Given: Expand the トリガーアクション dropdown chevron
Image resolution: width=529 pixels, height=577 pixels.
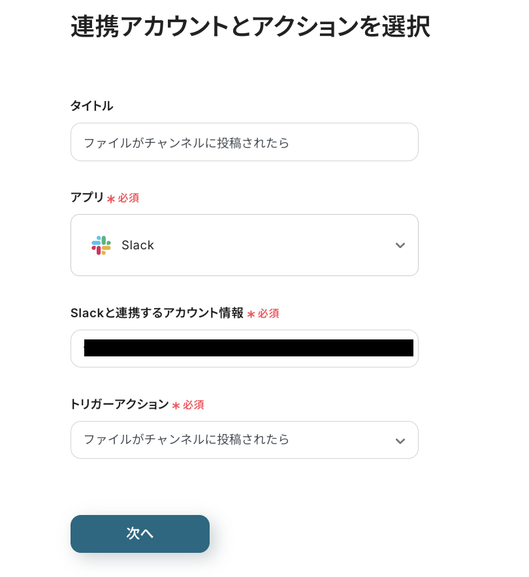Looking at the screenshot, I should pos(400,441).
